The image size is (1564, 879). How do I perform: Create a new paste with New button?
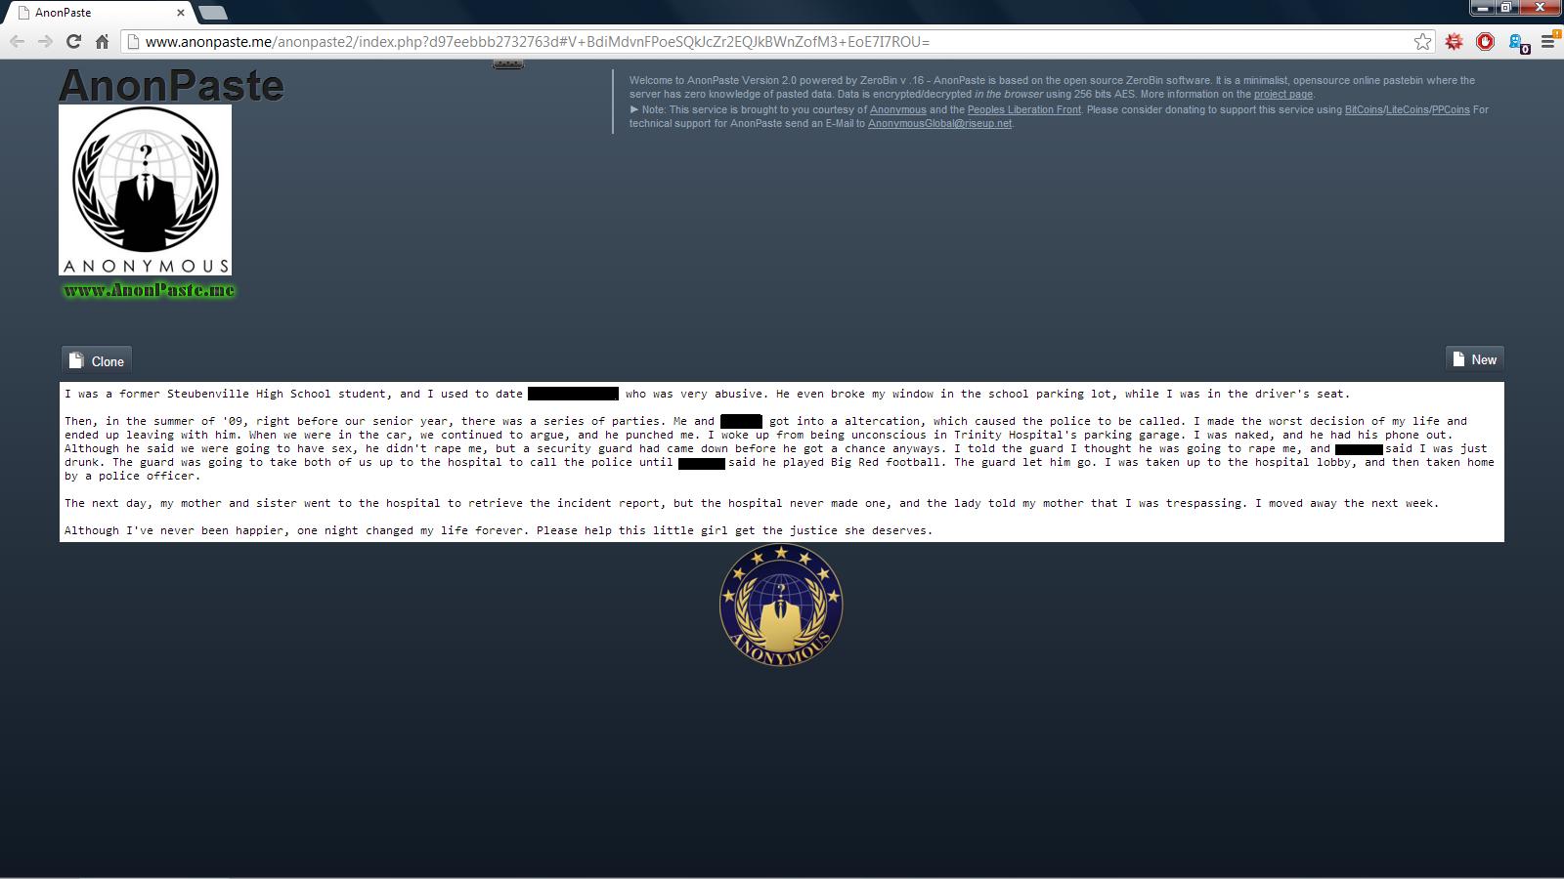tap(1474, 359)
